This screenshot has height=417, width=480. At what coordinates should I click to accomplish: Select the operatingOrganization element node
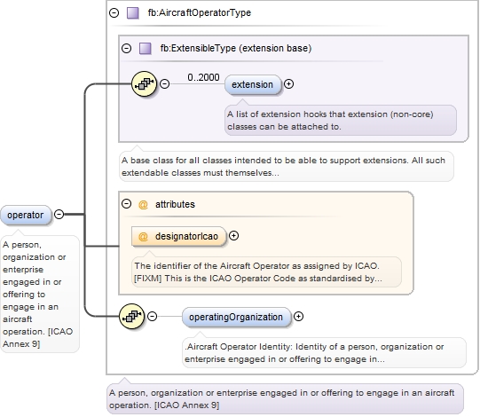tap(236, 317)
